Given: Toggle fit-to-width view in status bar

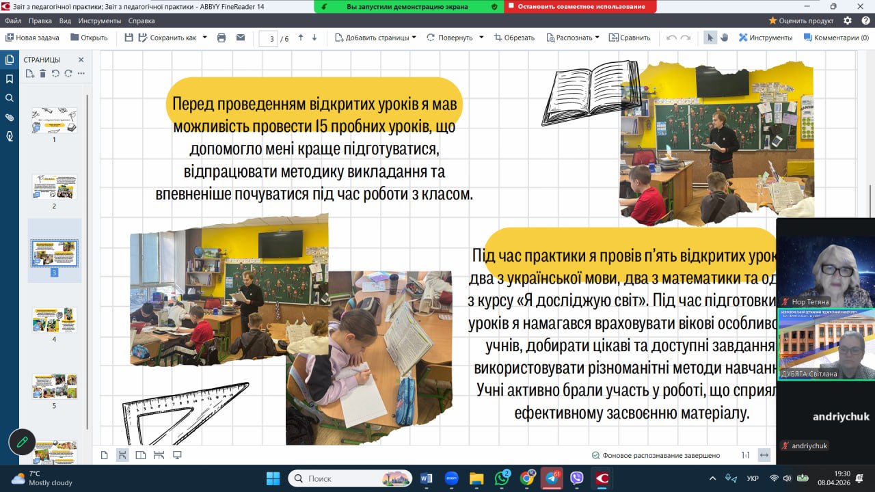Looking at the screenshot, I should point(764,455).
